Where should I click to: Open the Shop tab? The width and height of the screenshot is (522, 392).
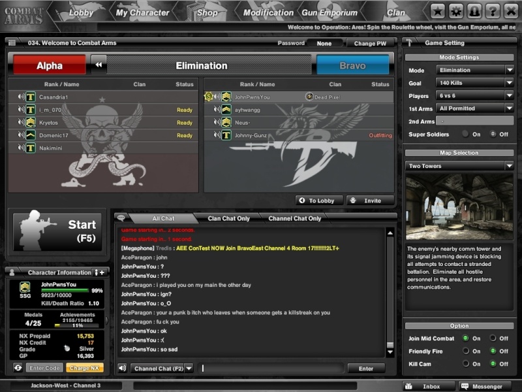207,12
